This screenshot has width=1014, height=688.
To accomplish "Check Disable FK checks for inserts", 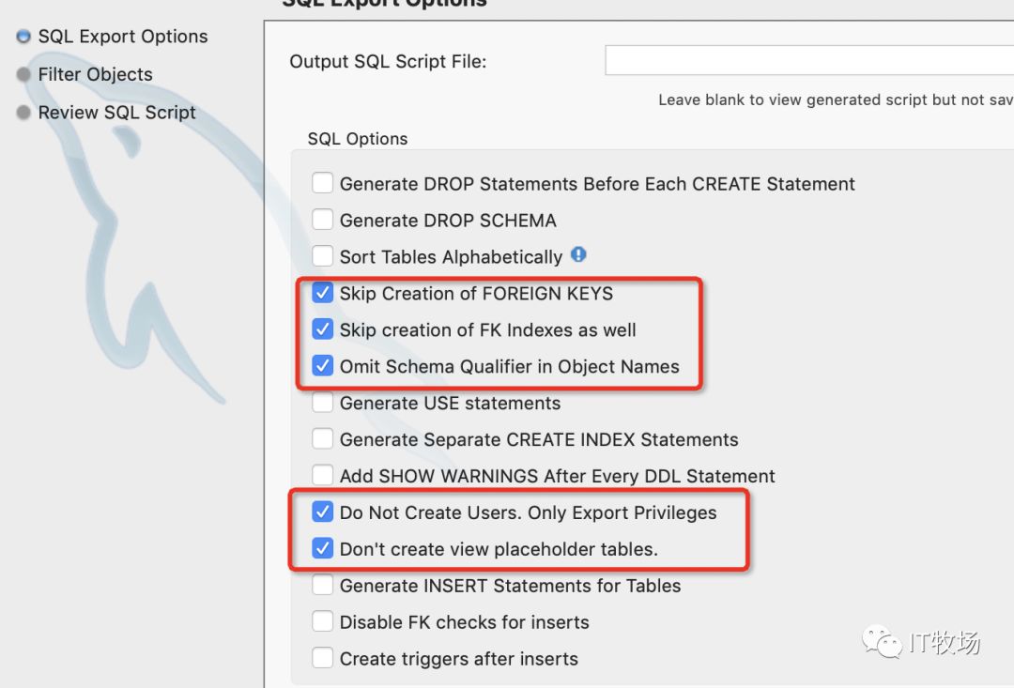I will (x=323, y=622).
